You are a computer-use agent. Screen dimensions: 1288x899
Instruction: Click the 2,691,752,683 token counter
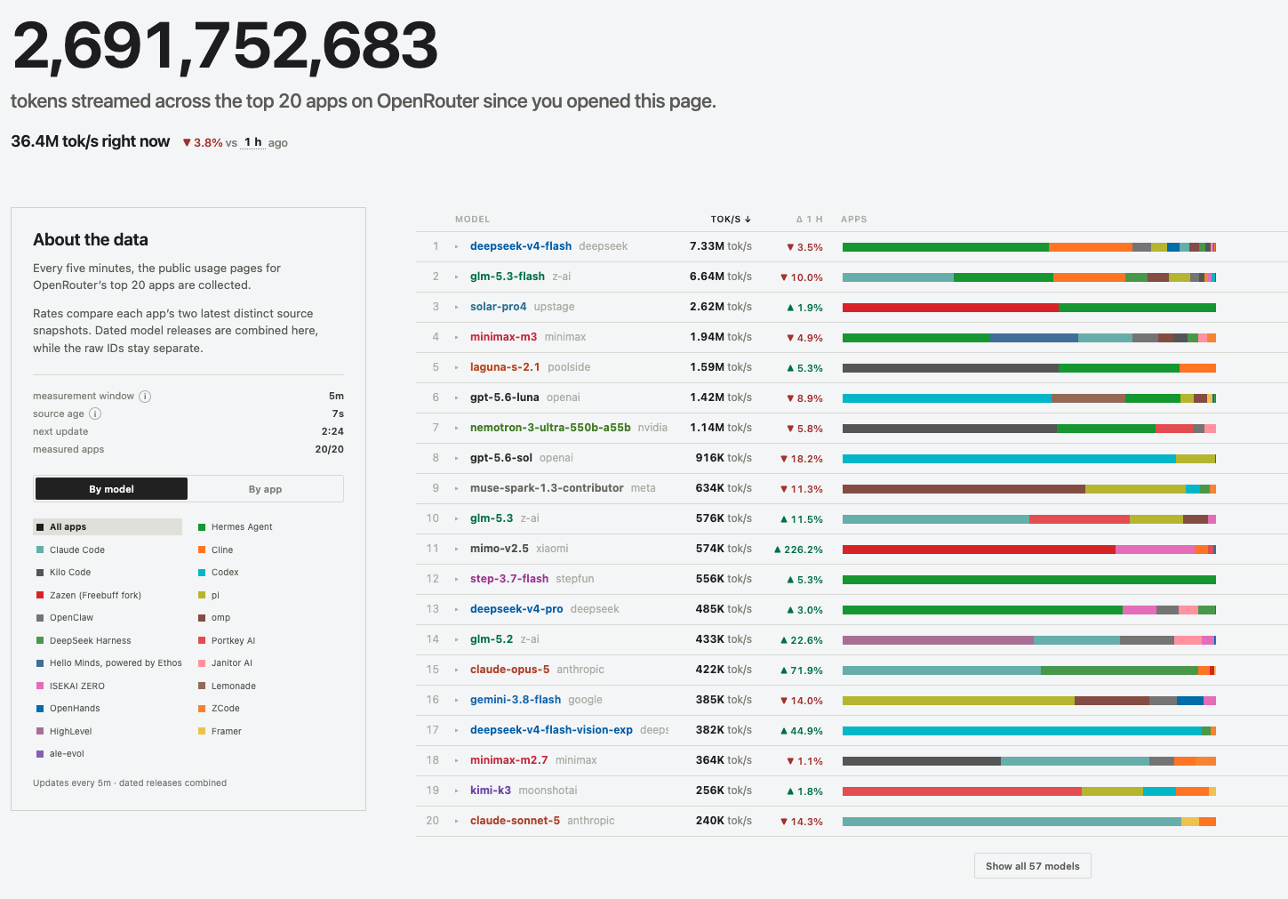pos(225,45)
